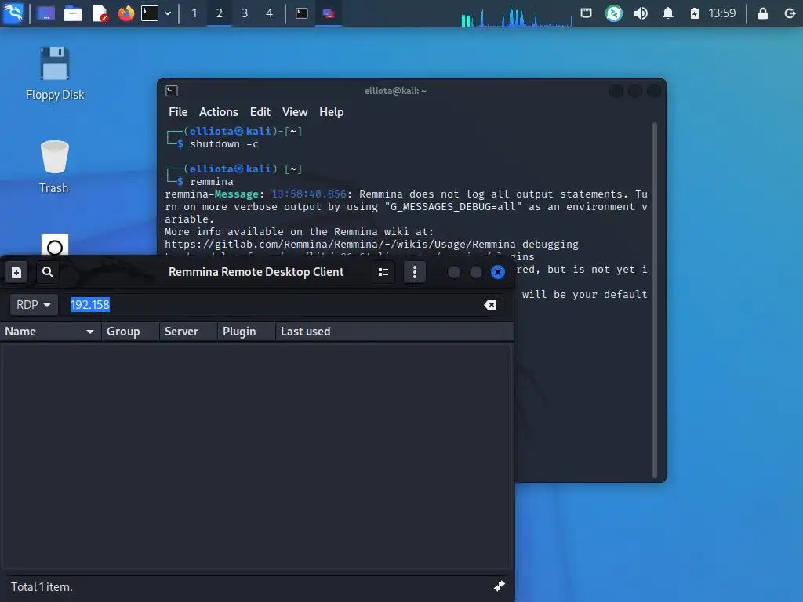Sort by the Last used column
This screenshot has height=602, width=803.
394,332
